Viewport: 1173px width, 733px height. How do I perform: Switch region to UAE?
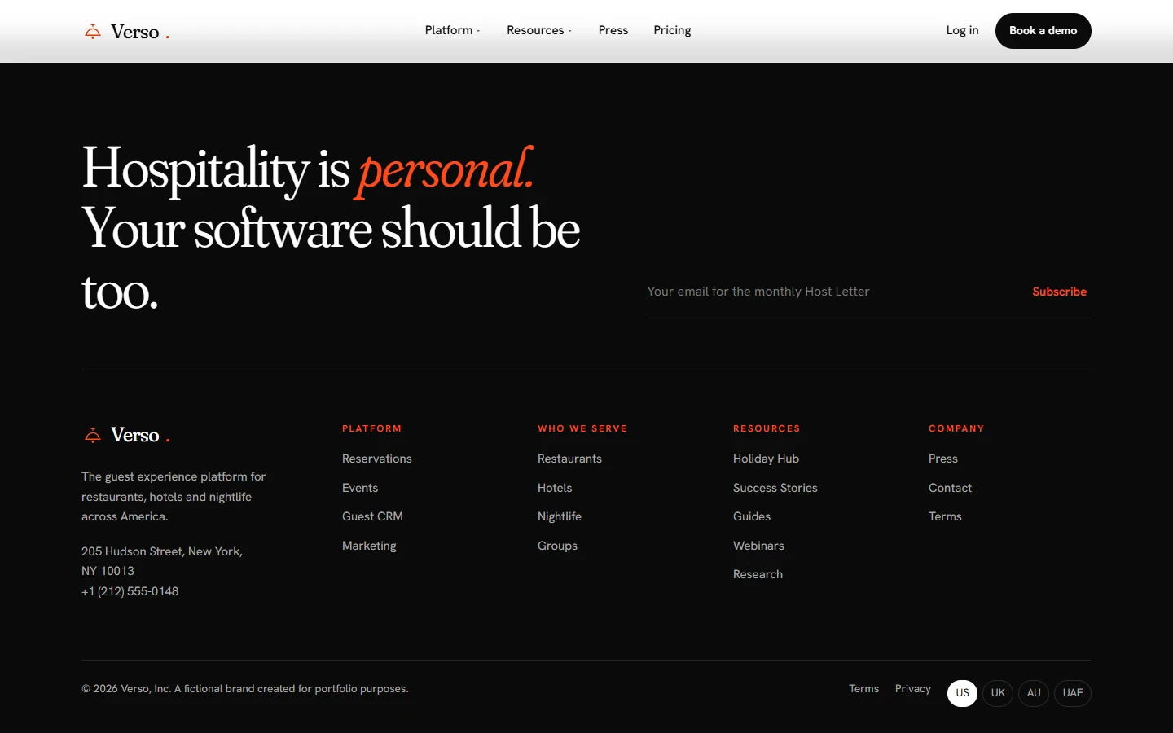click(x=1073, y=693)
